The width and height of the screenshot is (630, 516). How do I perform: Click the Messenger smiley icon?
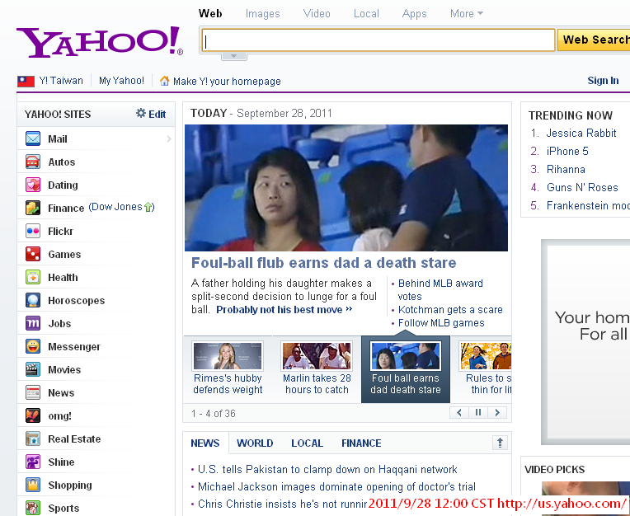(x=33, y=346)
